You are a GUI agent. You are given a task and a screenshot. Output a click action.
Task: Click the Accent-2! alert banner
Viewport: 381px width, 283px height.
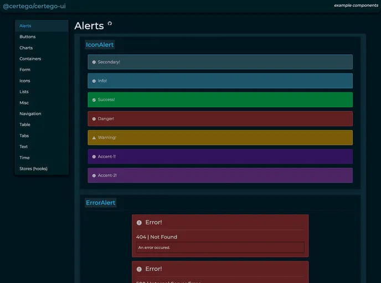point(220,175)
